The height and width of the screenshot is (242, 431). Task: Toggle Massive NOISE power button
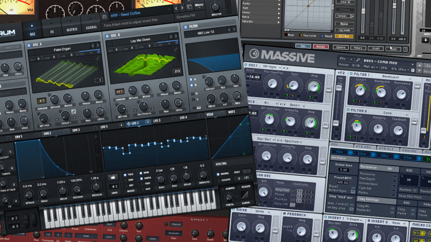(233, 210)
